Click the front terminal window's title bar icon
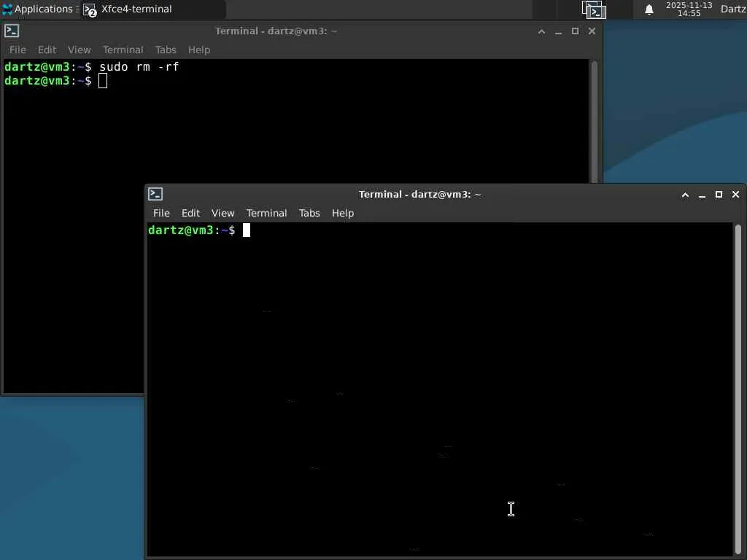 [x=155, y=194]
